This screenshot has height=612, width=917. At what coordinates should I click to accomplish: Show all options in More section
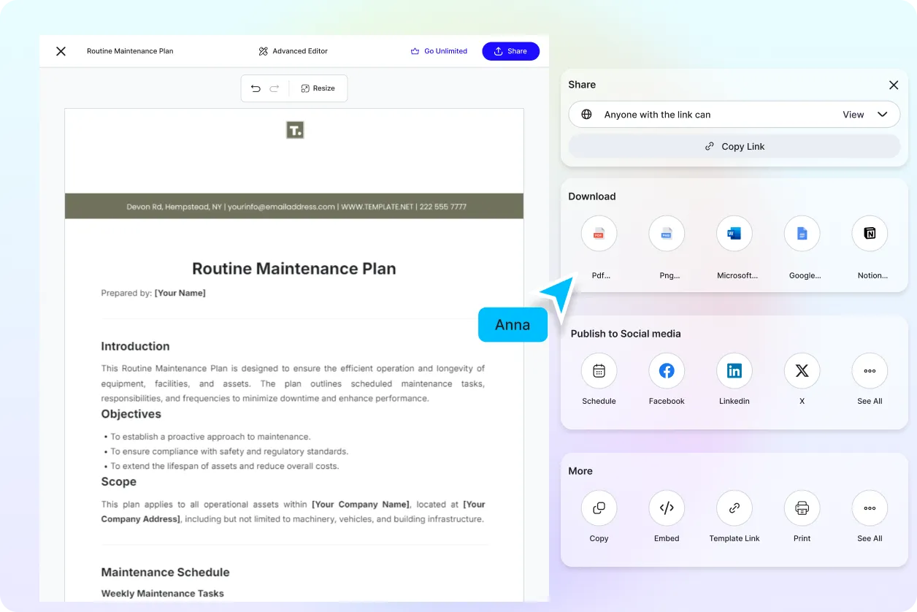pyautogui.click(x=870, y=508)
